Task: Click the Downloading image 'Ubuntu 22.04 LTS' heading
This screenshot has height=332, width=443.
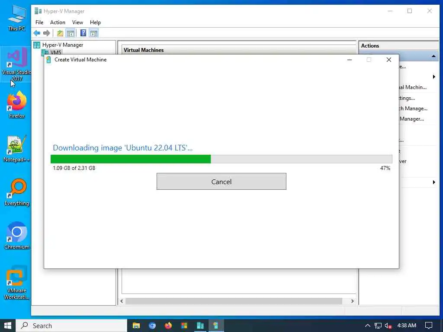Action: [x=122, y=148]
